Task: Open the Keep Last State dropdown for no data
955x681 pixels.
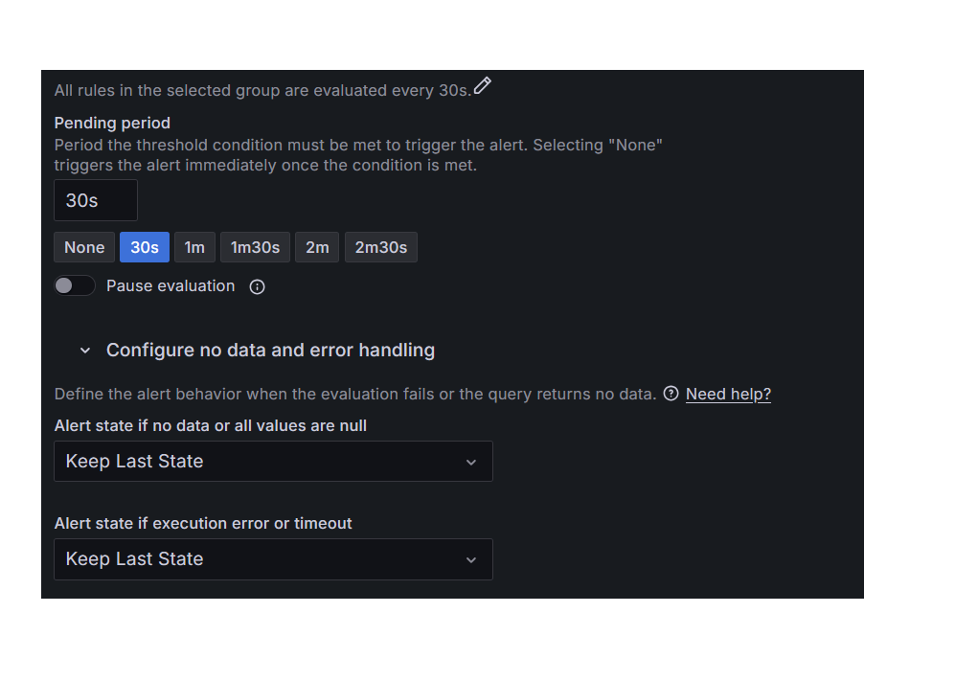Action: click(273, 462)
